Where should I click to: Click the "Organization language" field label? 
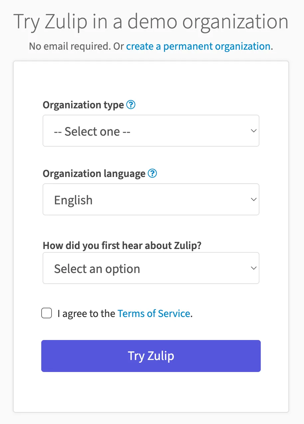(94, 174)
